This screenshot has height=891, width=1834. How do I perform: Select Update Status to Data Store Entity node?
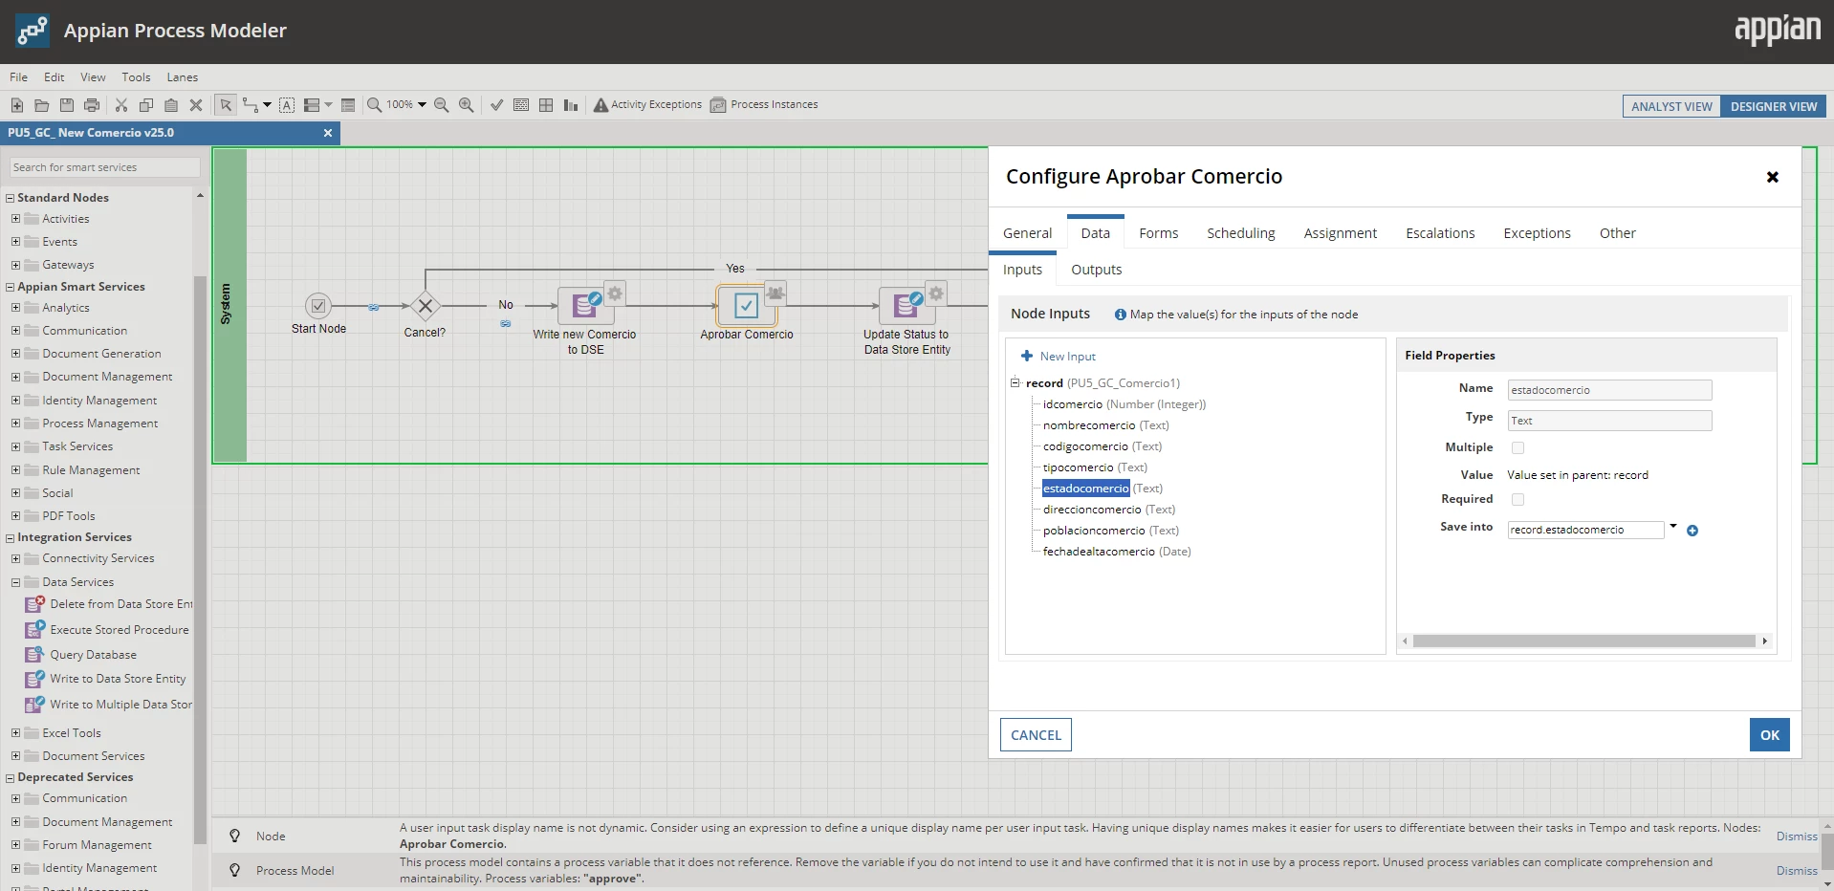(906, 306)
